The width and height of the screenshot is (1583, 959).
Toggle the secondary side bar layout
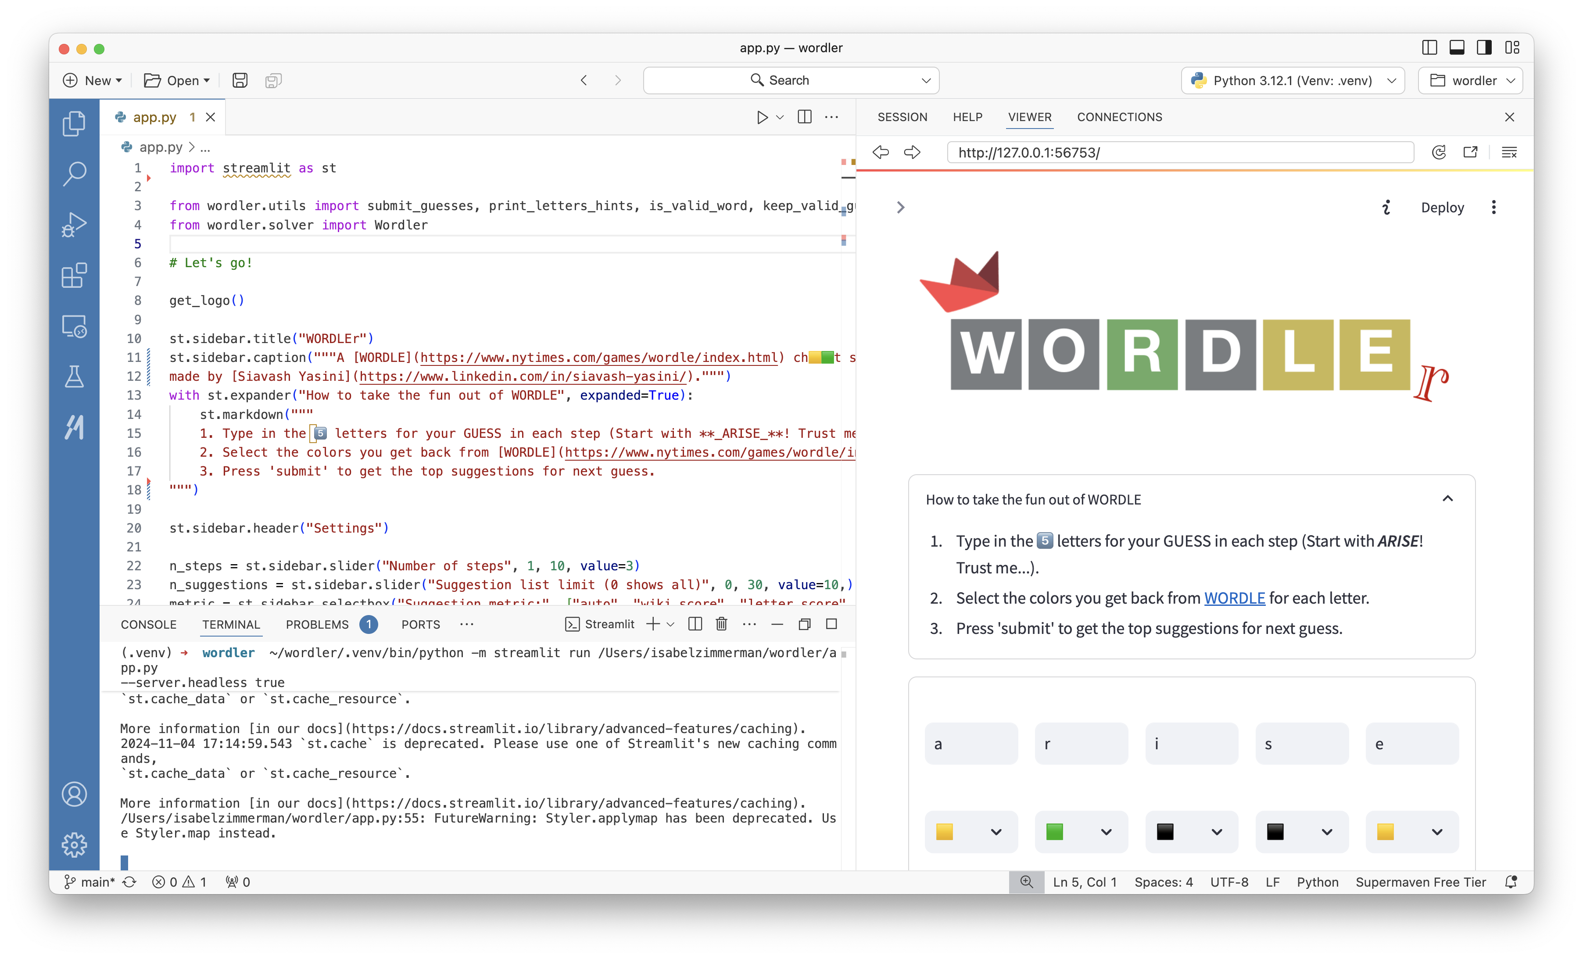coord(1485,47)
